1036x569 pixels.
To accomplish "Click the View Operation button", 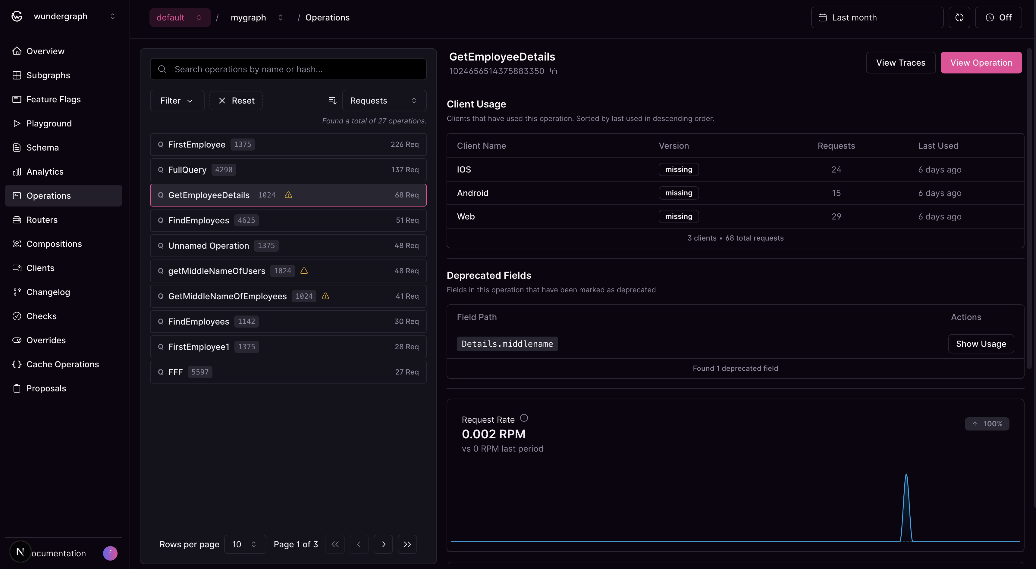I will pos(981,63).
